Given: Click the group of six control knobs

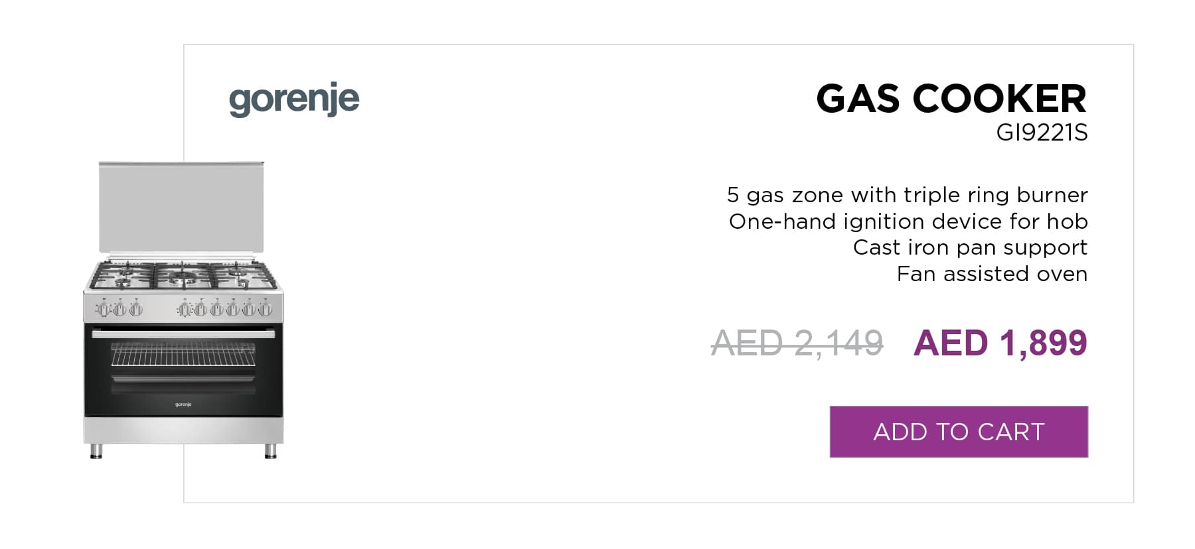Looking at the screenshot, I should [225, 308].
